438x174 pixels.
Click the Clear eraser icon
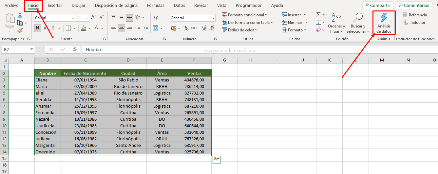point(318,30)
